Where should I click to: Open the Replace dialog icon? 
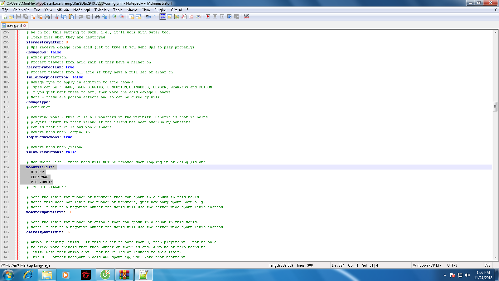coord(105,17)
